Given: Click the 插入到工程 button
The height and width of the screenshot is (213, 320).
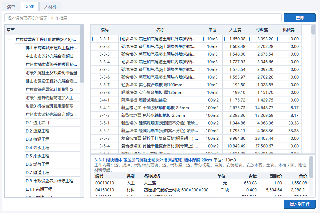Looking at the screenshot, I should (x=299, y=204).
